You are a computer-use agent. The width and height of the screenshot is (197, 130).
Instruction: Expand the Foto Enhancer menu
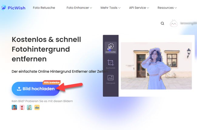79,8
